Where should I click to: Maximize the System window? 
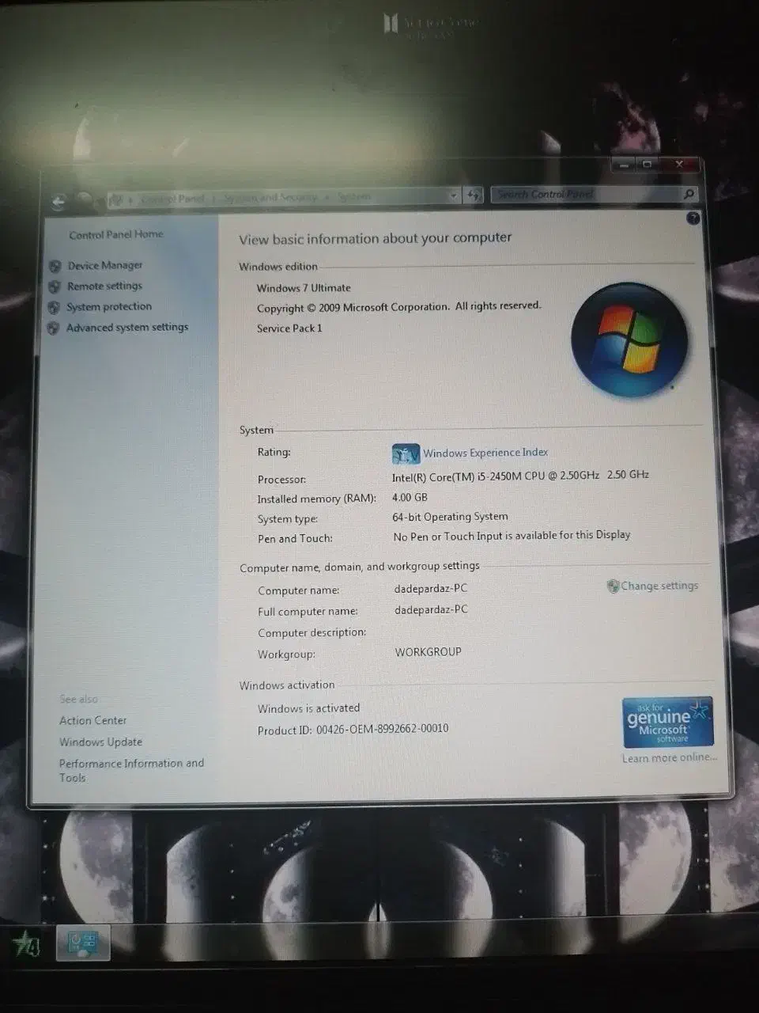[647, 165]
